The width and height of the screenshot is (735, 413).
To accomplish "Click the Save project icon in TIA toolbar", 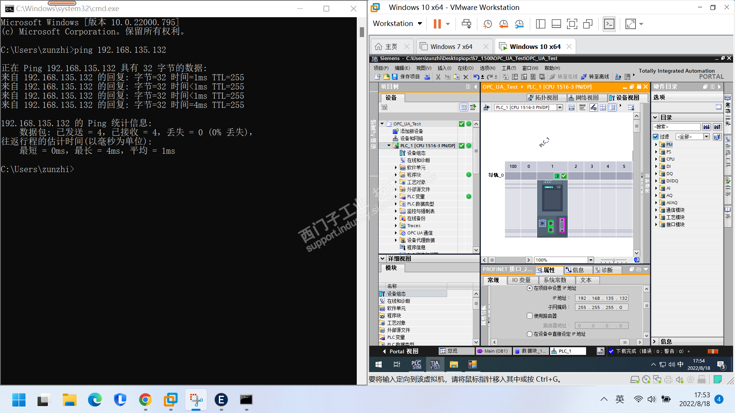I will pos(395,77).
